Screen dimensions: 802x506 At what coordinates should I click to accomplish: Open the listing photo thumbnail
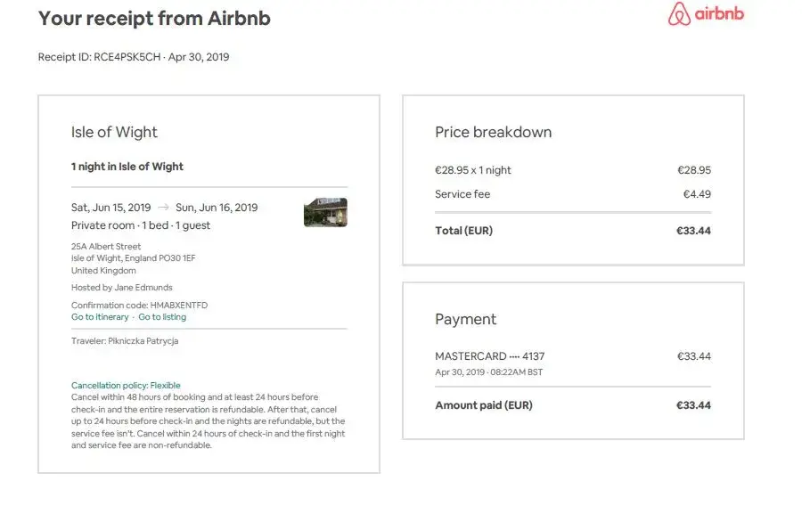pos(325,212)
